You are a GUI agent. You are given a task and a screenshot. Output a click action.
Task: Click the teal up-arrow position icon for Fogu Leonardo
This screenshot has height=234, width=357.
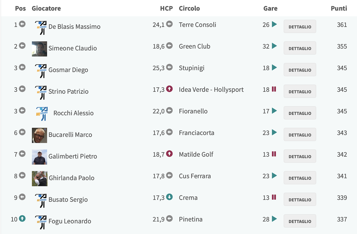[x=22, y=219]
